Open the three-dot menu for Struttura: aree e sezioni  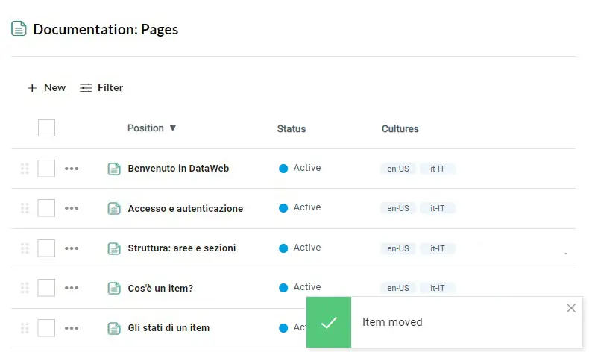pyautogui.click(x=72, y=248)
